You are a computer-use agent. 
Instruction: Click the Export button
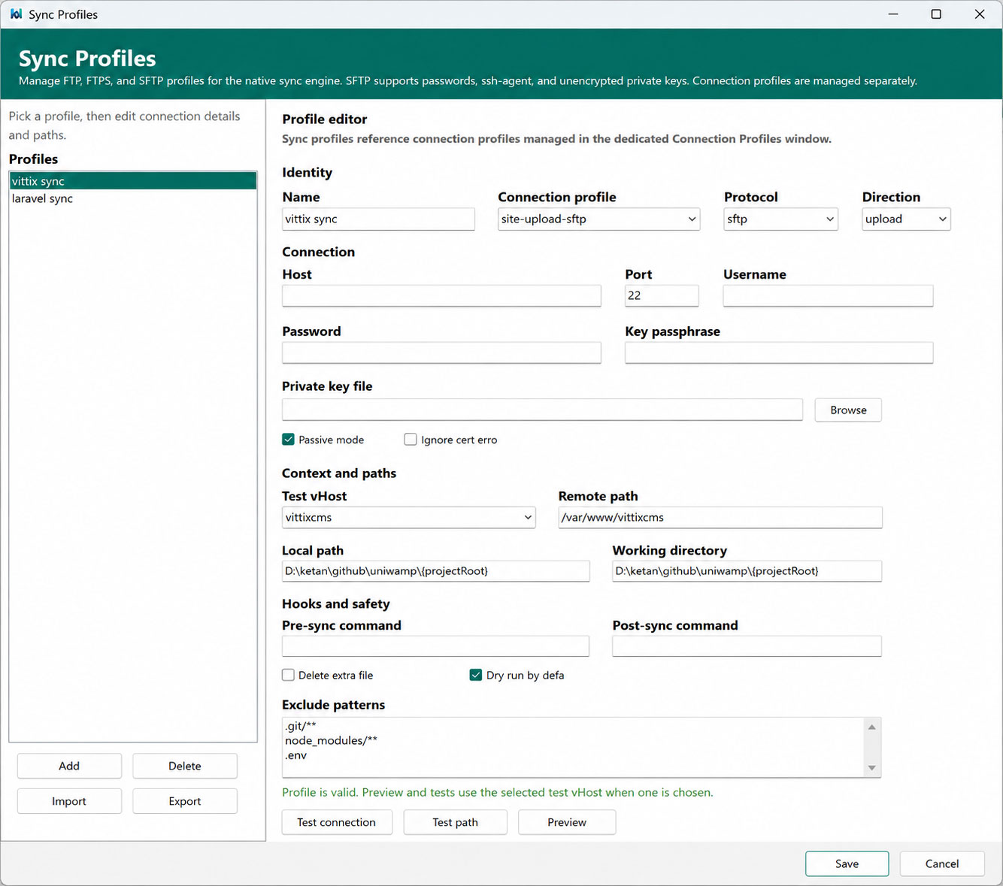point(185,801)
